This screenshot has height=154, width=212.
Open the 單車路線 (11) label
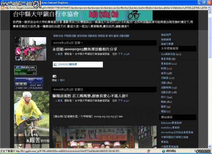click(x=169, y=63)
